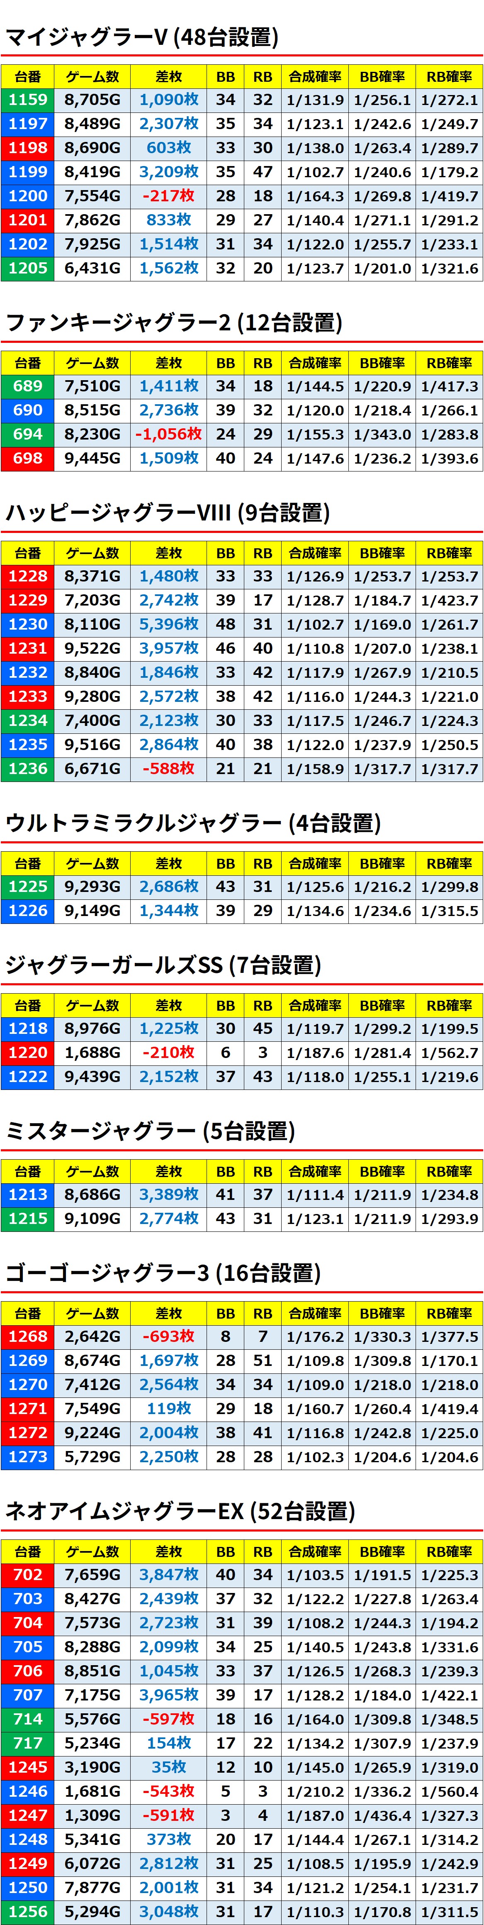Select the green machine number 1159 cell
Viewport: 484px width, 1925px height.
[x=28, y=100]
